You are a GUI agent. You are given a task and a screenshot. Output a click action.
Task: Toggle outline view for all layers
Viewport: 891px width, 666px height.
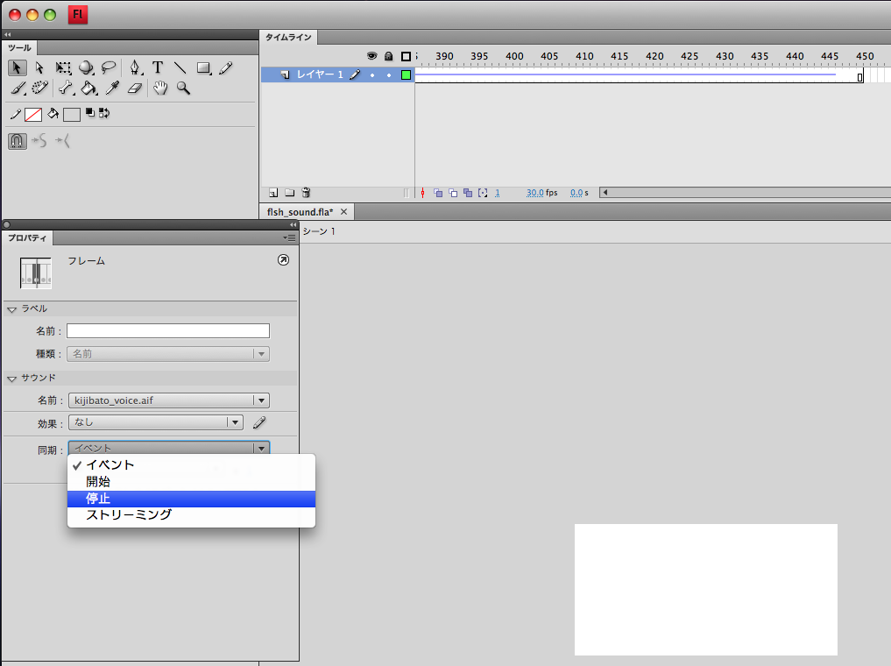tap(406, 56)
